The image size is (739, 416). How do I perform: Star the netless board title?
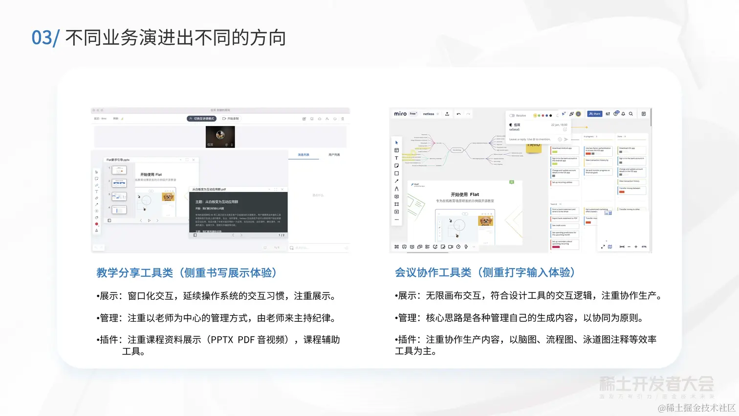(437, 114)
